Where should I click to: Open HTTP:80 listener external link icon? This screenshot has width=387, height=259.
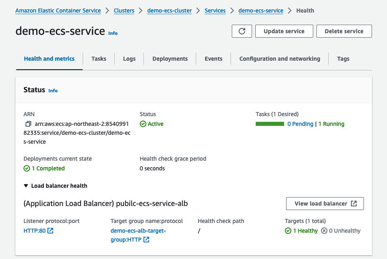click(x=50, y=231)
